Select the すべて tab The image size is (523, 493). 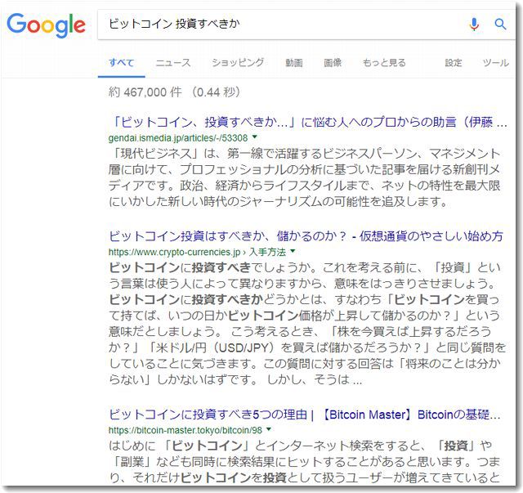(122, 63)
